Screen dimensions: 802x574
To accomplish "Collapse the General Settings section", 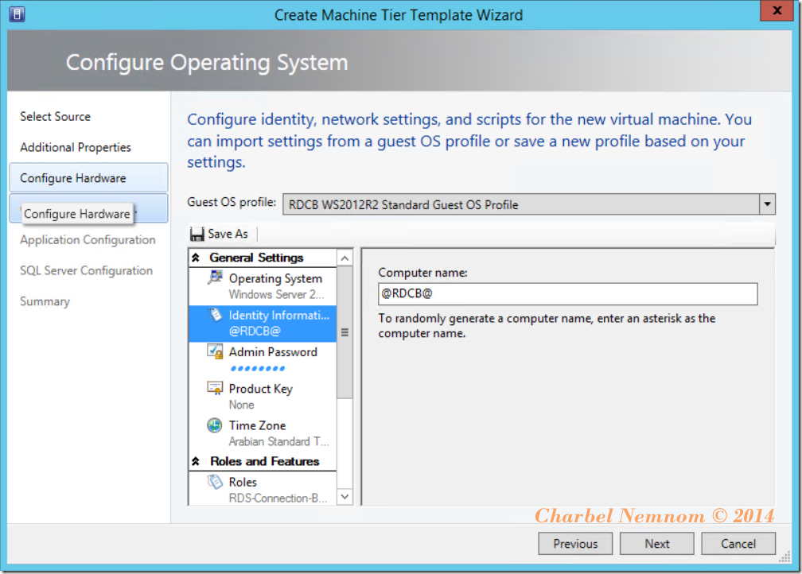I will [196, 258].
